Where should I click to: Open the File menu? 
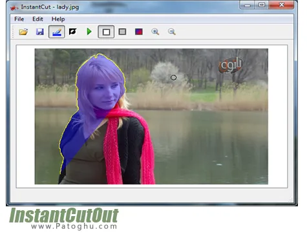tap(19, 19)
